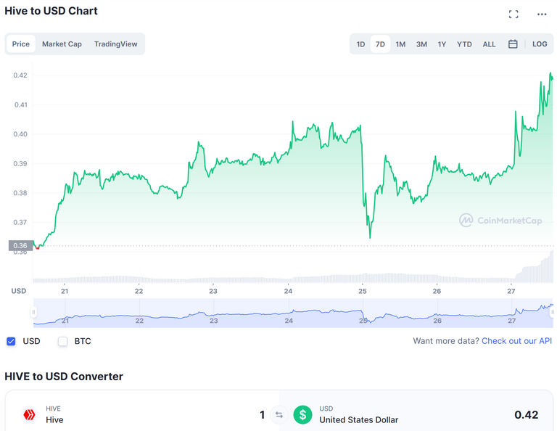The height and width of the screenshot is (431, 557).
Task: Click the 0.42 y-axis price label
Action: point(20,75)
